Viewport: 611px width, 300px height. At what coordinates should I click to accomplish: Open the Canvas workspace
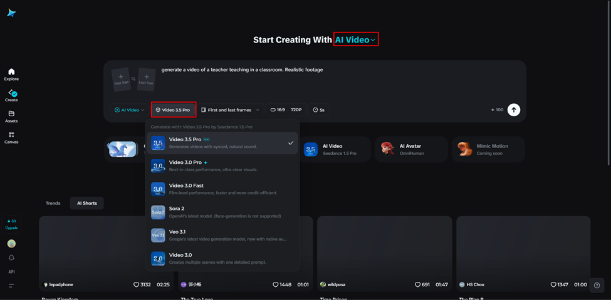11,137
